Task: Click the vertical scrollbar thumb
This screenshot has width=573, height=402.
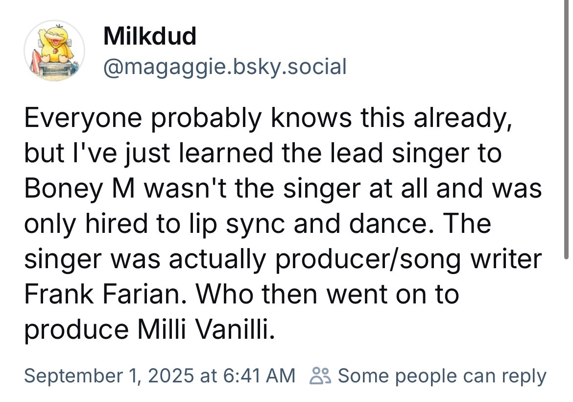Action: [x=566, y=129]
